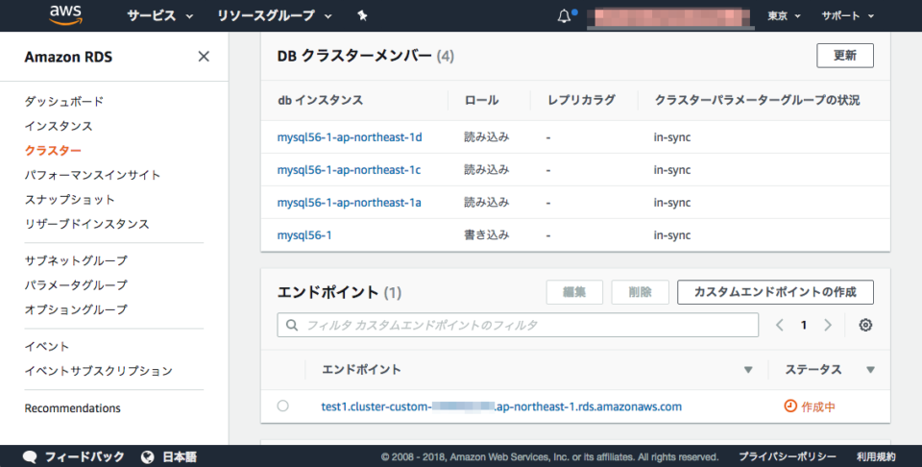Click 読み込み role of mysql56-1-ap-northeast-1d
922x467 pixels.
pyautogui.click(x=487, y=137)
